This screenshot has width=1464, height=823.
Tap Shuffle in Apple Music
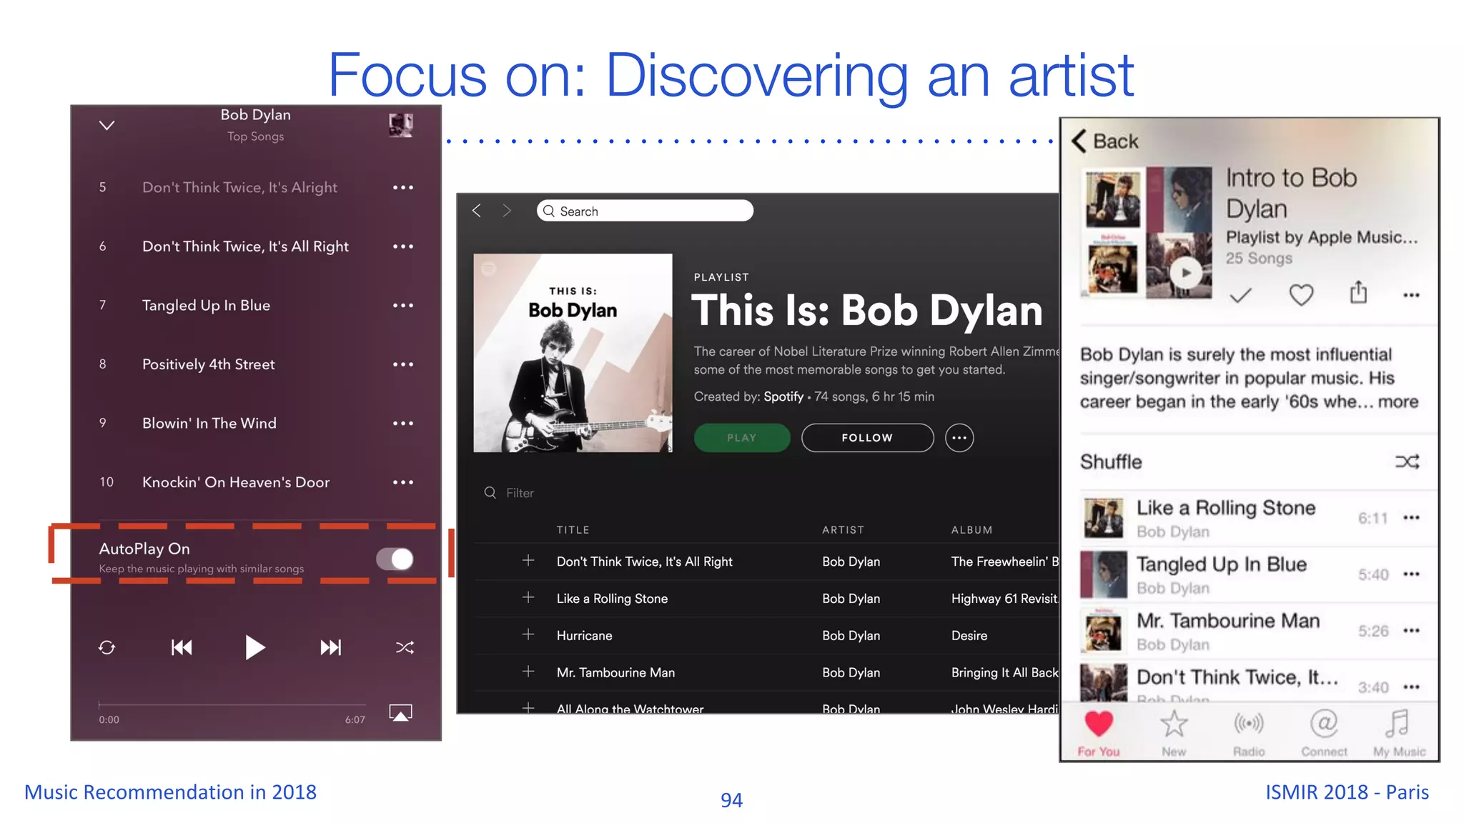[1249, 462]
